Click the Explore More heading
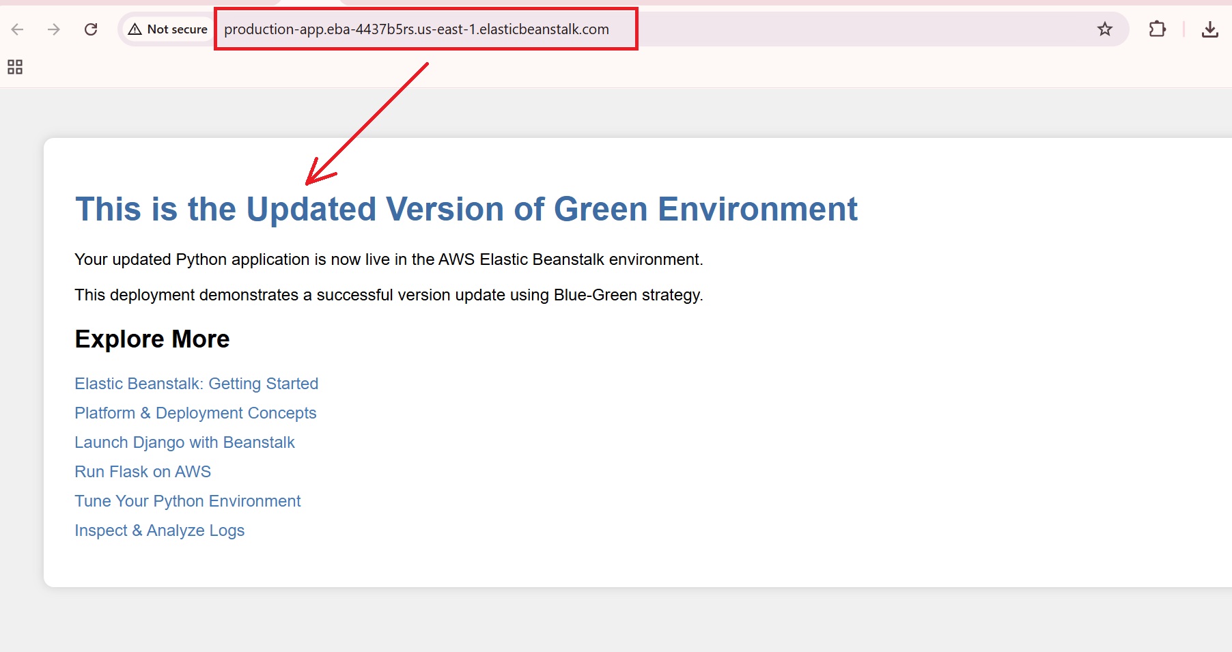Screen dimensions: 1232x652 pyautogui.click(x=152, y=339)
